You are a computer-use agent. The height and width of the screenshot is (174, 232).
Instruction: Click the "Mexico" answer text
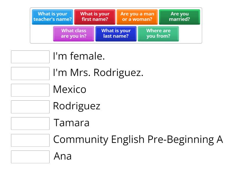click(70, 90)
